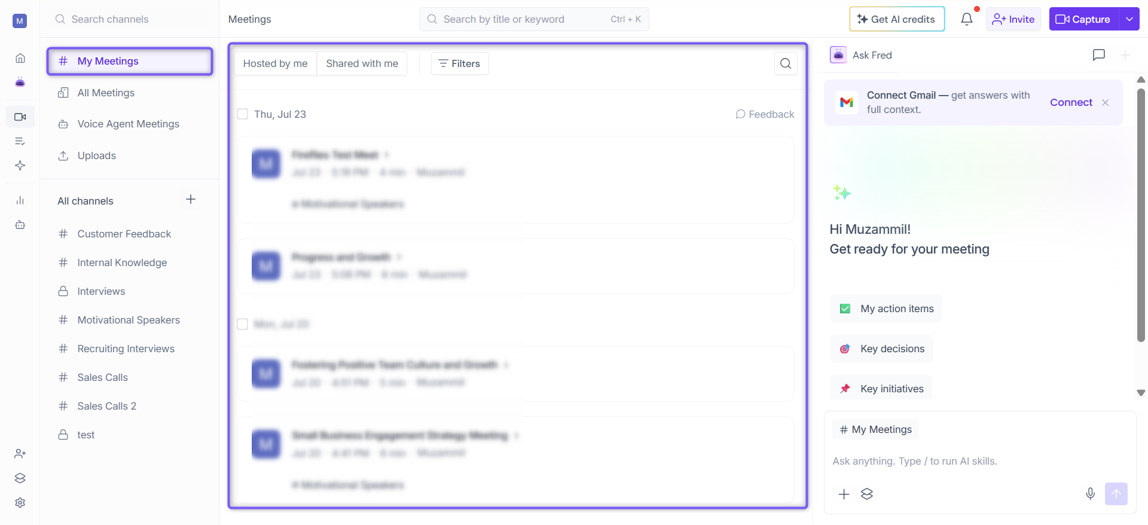1148x525 pixels.
Task: Click Connect for Gmail
Action: point(1071,102)
